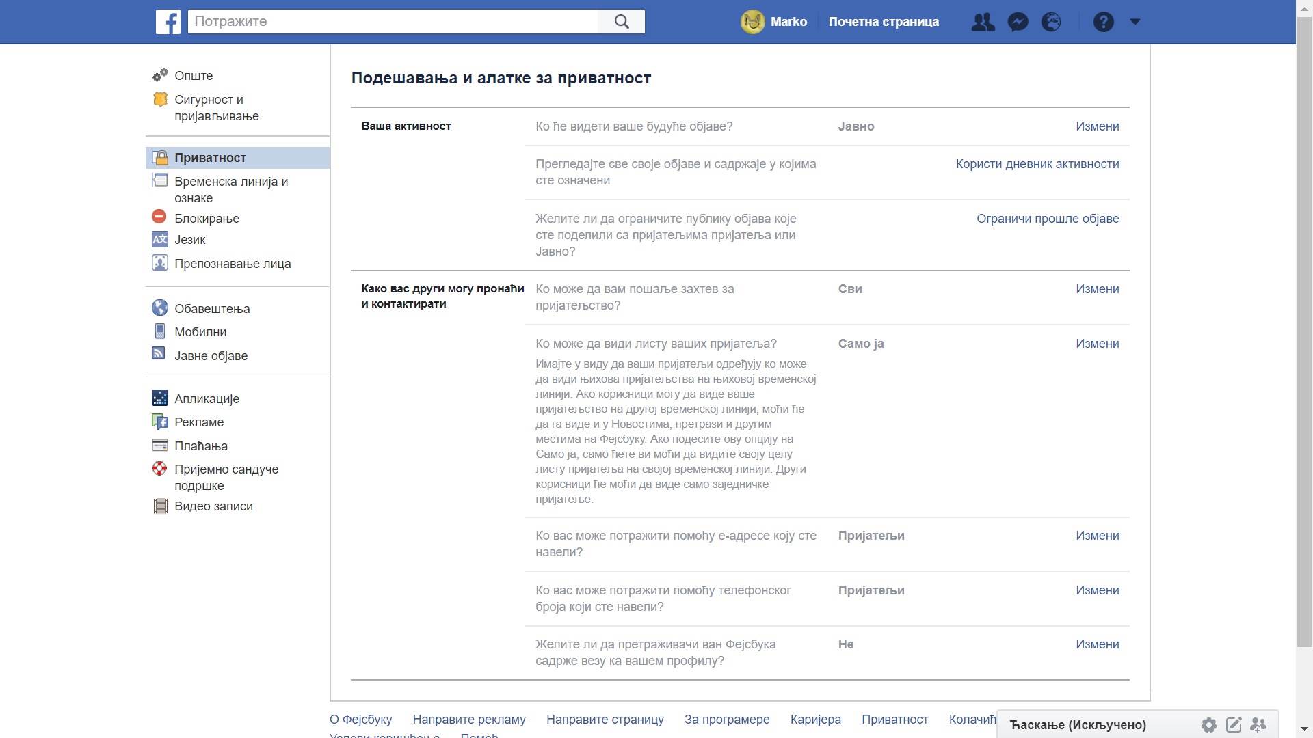Expand the account menu arrow
The width and height of the screenshot is (1313, 738).
click(x=1135, y=21)
